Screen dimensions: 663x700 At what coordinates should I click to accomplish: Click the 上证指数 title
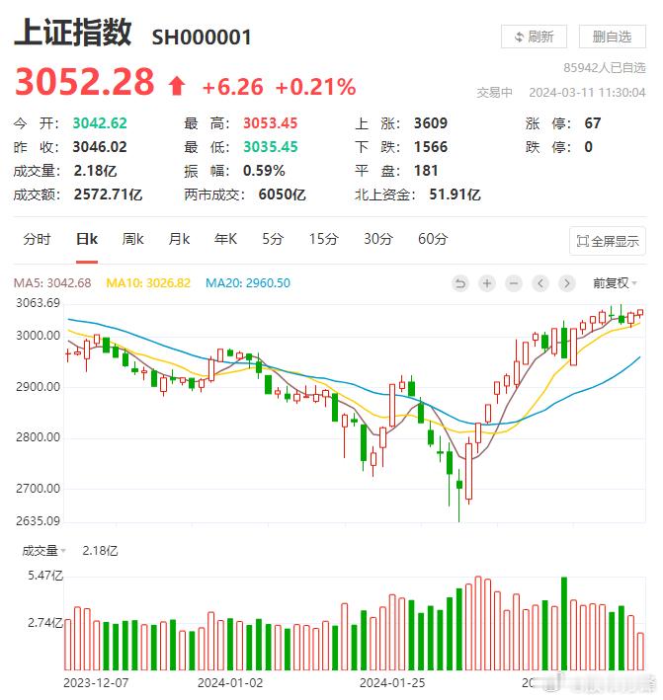pos(73,33)
